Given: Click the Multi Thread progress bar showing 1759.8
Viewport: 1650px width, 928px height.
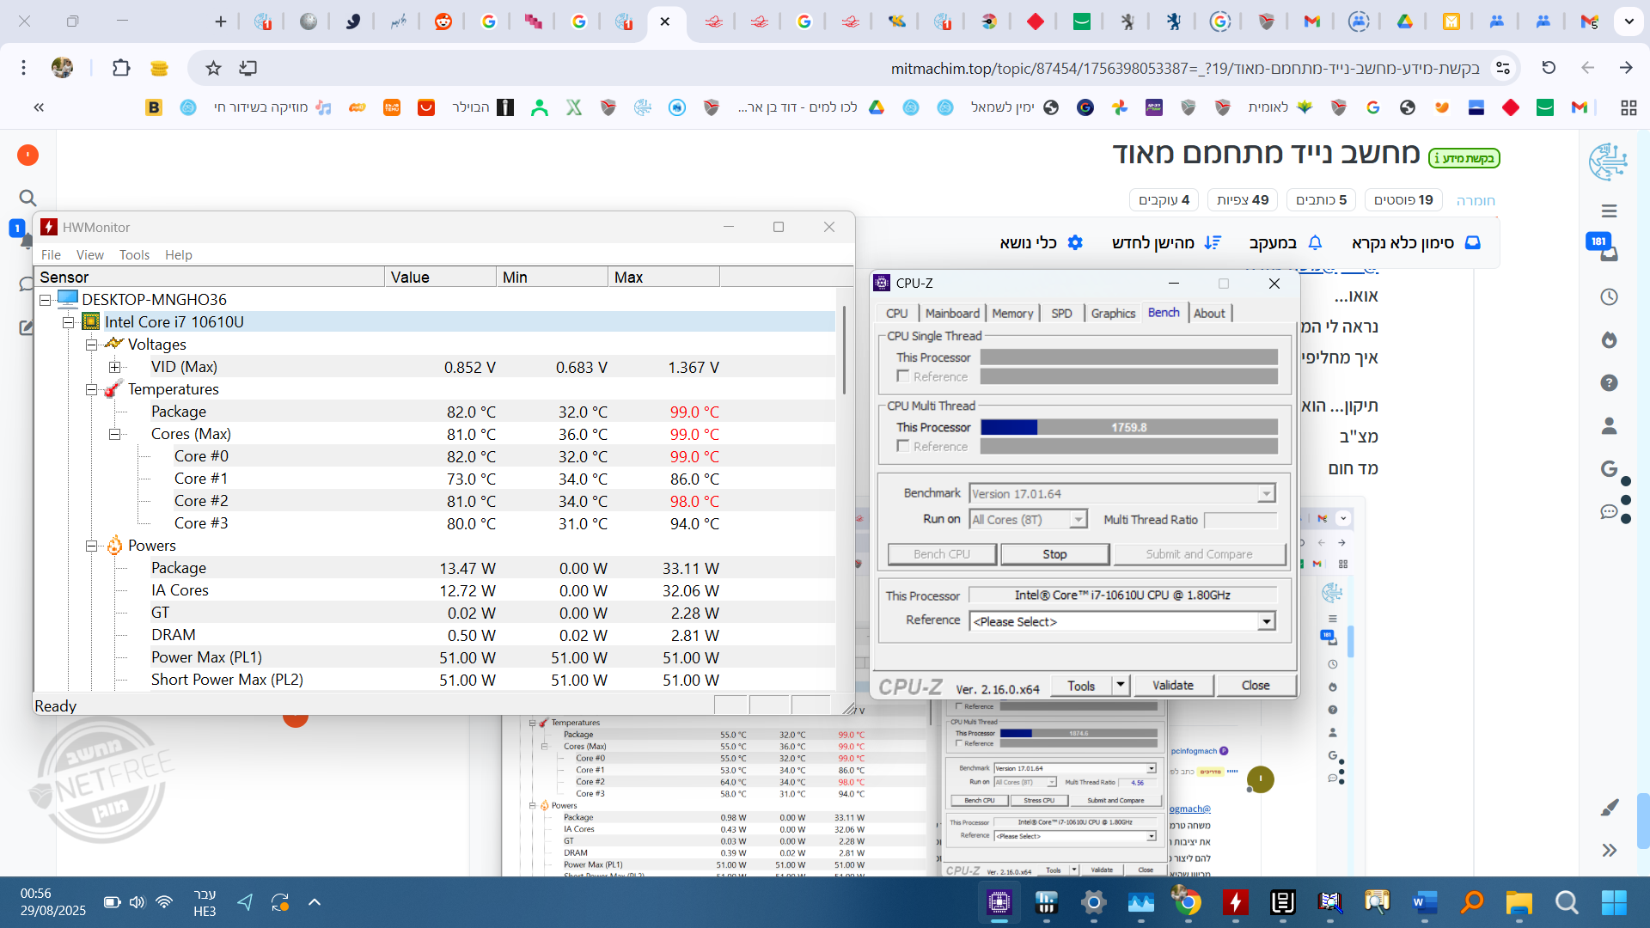Looking at the screenshot, I should (x=1128, y=427).
